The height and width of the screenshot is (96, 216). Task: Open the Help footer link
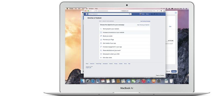129,64
